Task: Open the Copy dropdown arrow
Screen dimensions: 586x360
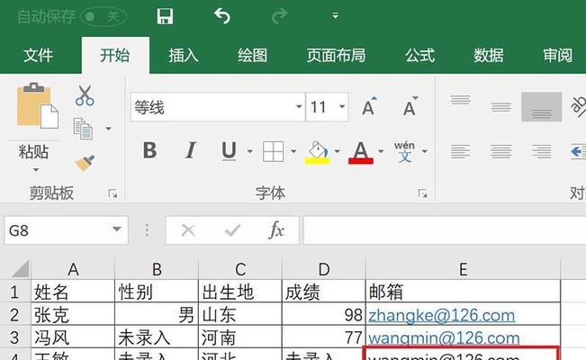Action: (x=108, y=129)
